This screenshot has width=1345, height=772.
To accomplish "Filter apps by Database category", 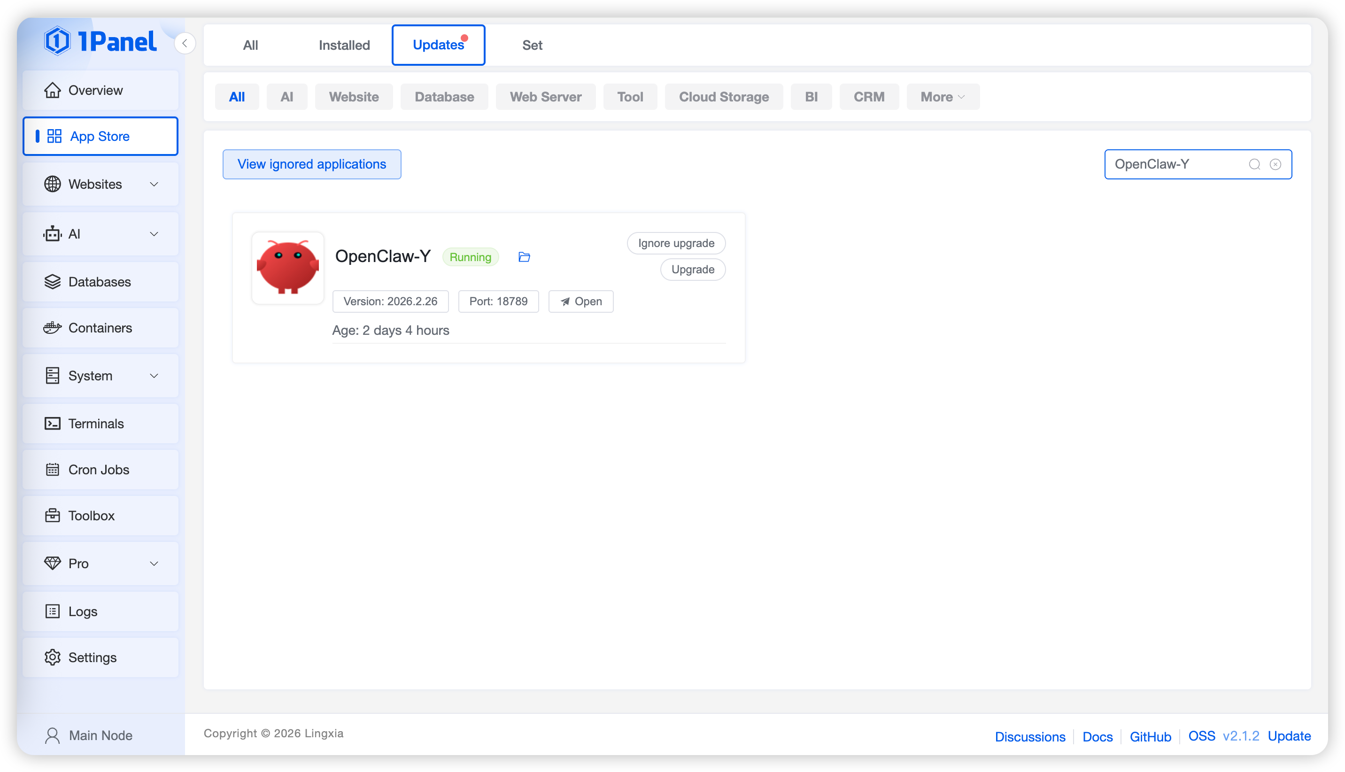I will click(444, 97).
